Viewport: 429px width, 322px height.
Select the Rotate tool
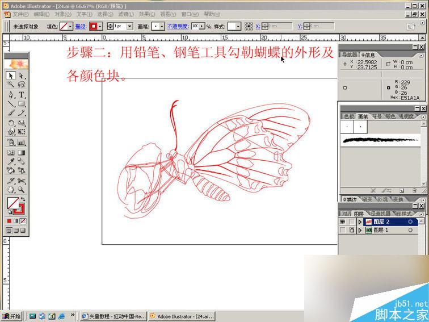pos(11,123)
